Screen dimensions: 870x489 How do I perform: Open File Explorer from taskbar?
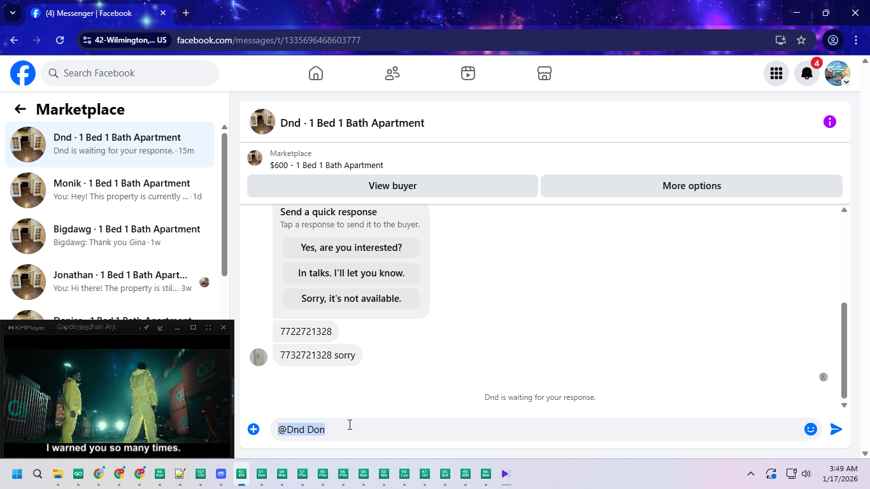coord(58,474)
